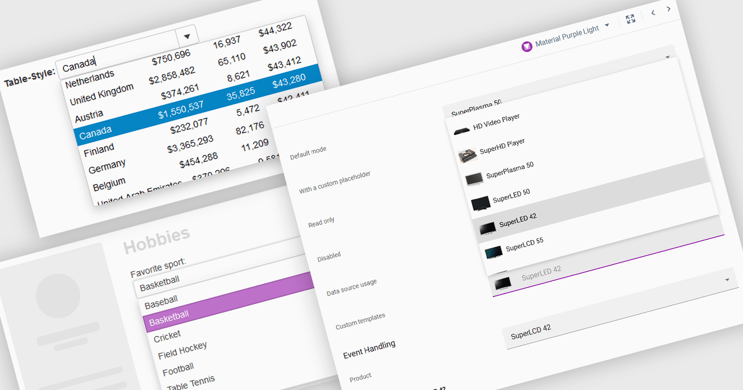Select Cricket in the sport list
This screenshot has height=390, width=743.
click(167, 336)
